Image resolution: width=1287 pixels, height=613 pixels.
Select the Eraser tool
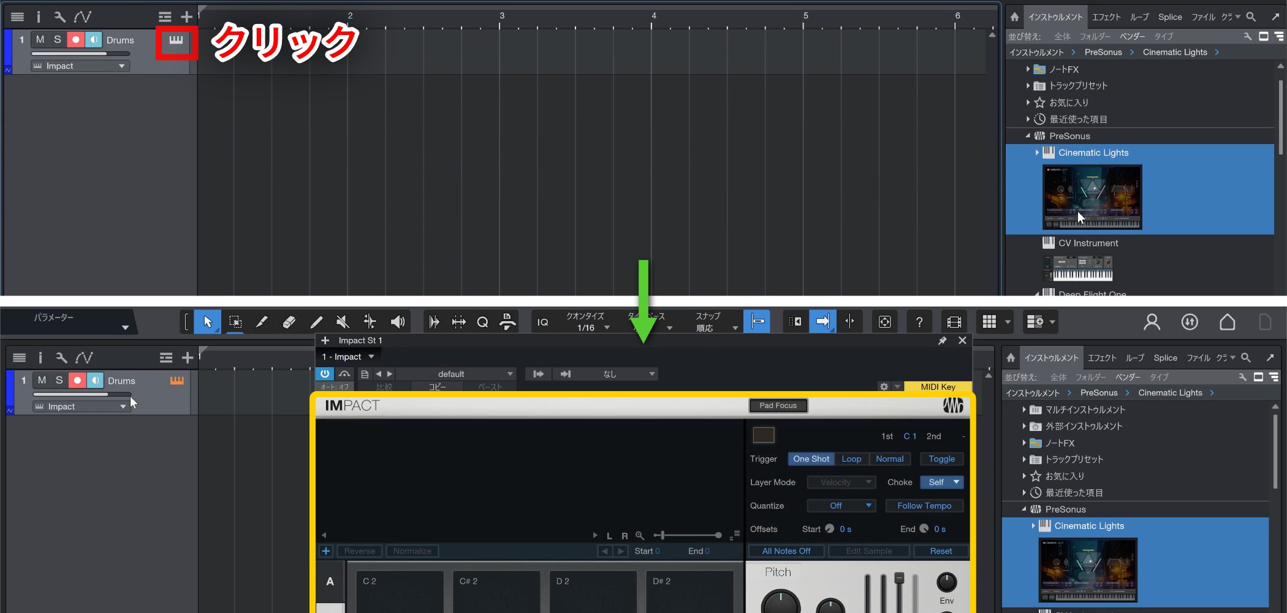289,322
